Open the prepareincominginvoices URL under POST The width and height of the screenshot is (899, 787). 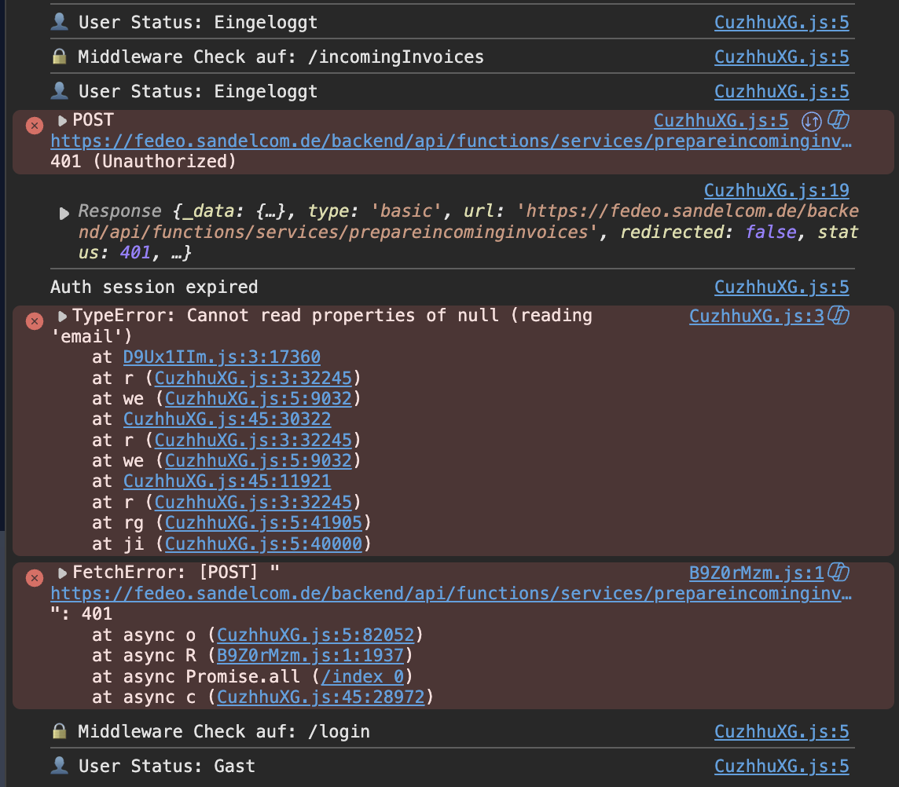451,141
